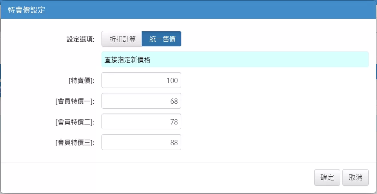Screen dimensions: 377x194
Task: Focus the 會員特價三 field showing 88
Action: coord(141,142)
